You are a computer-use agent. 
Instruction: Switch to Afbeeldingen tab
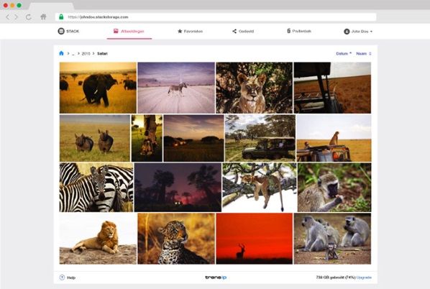(129, 31)
